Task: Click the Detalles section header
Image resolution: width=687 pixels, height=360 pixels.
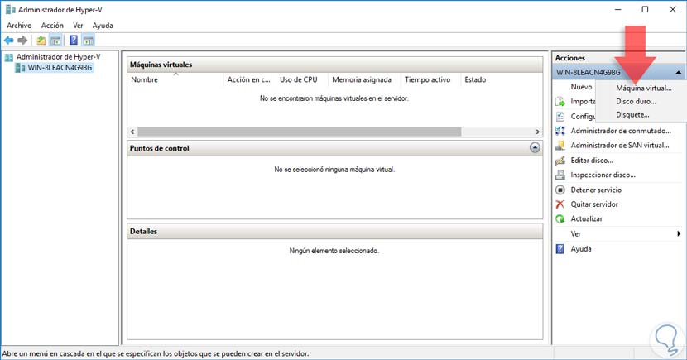Action: [334, 231]
